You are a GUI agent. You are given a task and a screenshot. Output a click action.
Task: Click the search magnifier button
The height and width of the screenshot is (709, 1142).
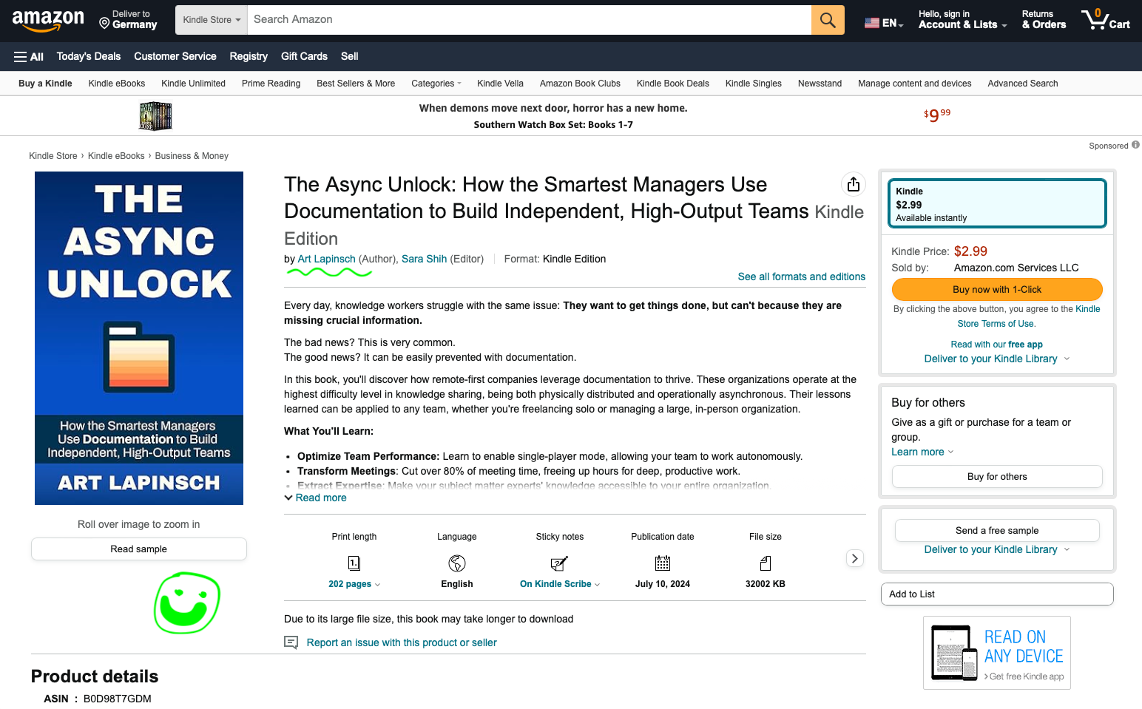[828, 20]
